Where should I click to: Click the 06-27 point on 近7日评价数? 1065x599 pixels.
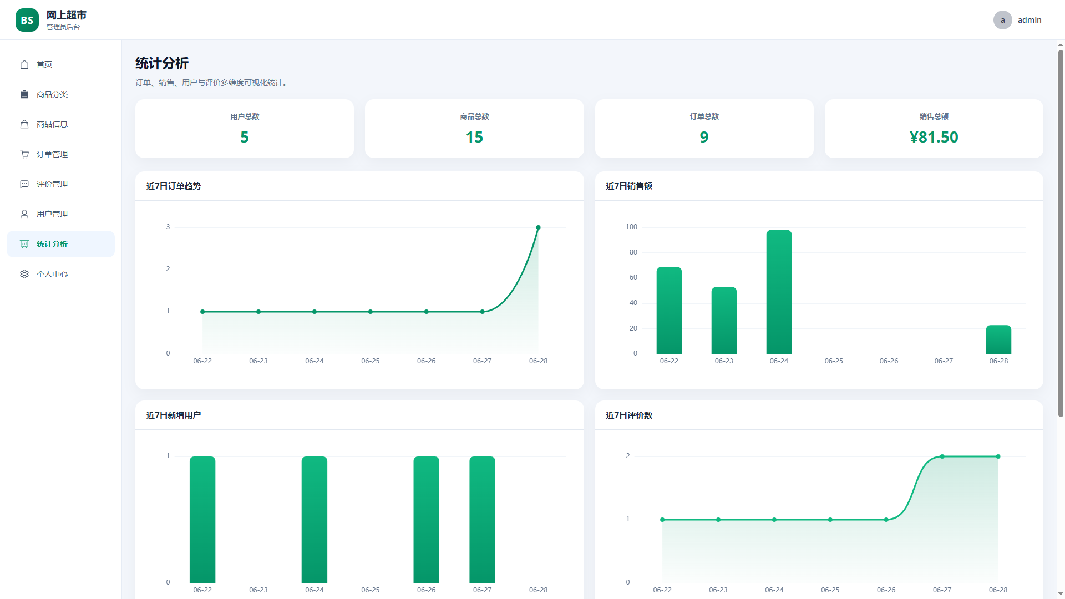point(942,456)
